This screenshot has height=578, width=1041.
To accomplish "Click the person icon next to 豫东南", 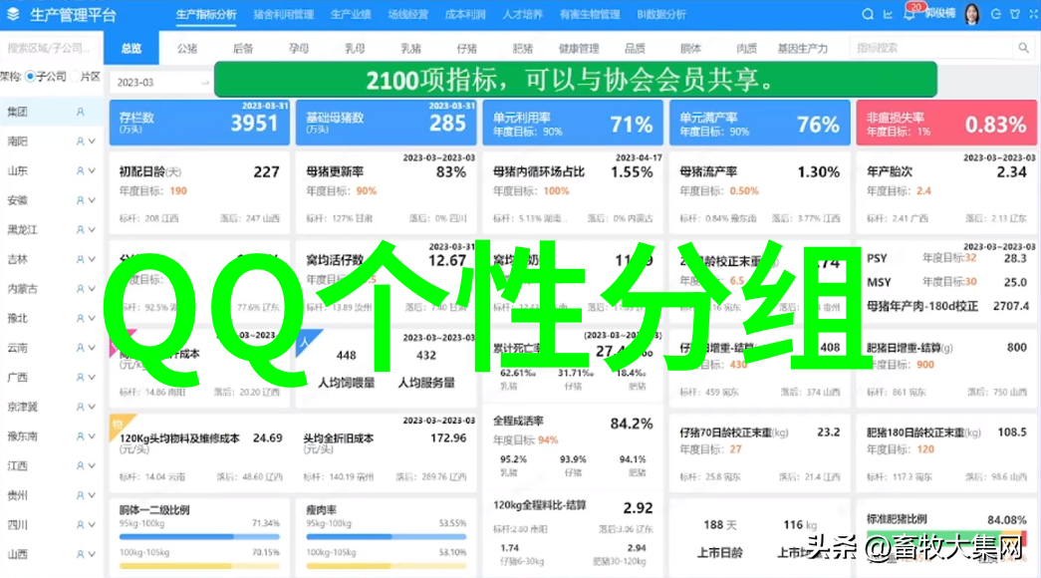I will [81, 436].
